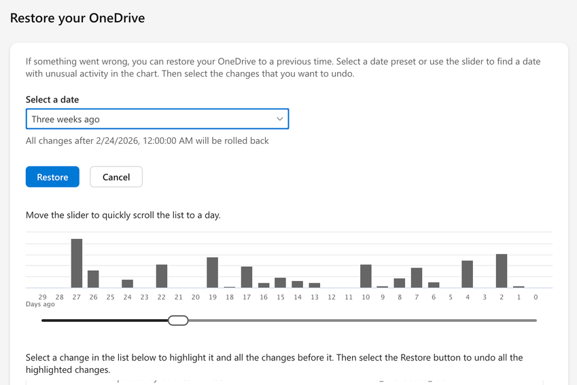
Task: Click the "0" days-ago axis label
Action: 536,297
